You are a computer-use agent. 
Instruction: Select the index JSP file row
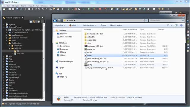(126, 56)
